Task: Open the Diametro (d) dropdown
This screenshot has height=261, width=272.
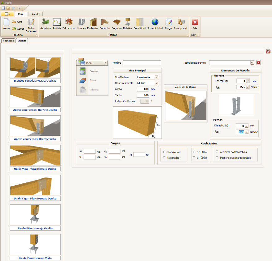Action: [x=247, y=126]
